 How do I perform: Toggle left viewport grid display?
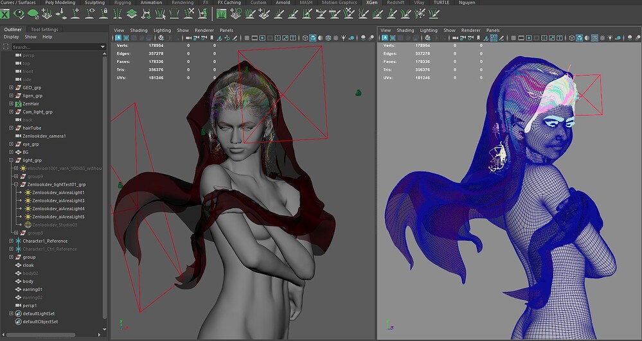[247, 38]
